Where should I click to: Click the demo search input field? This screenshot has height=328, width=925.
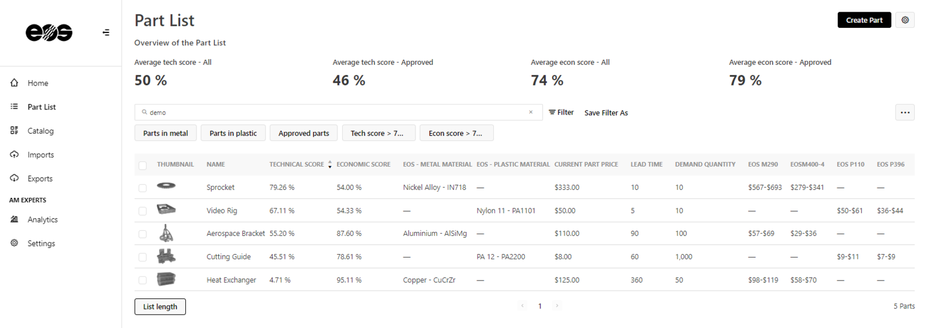(x=336, y=112)
